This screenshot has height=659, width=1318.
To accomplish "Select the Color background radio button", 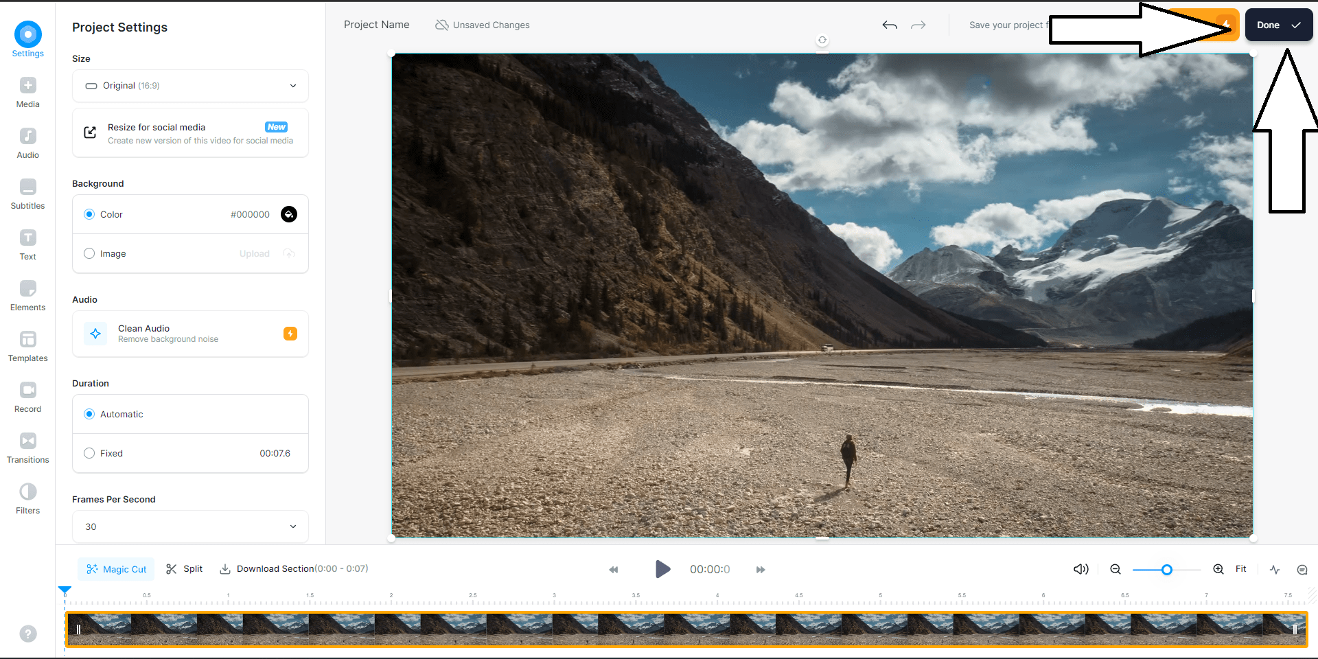I will click(x=89, y=213).
